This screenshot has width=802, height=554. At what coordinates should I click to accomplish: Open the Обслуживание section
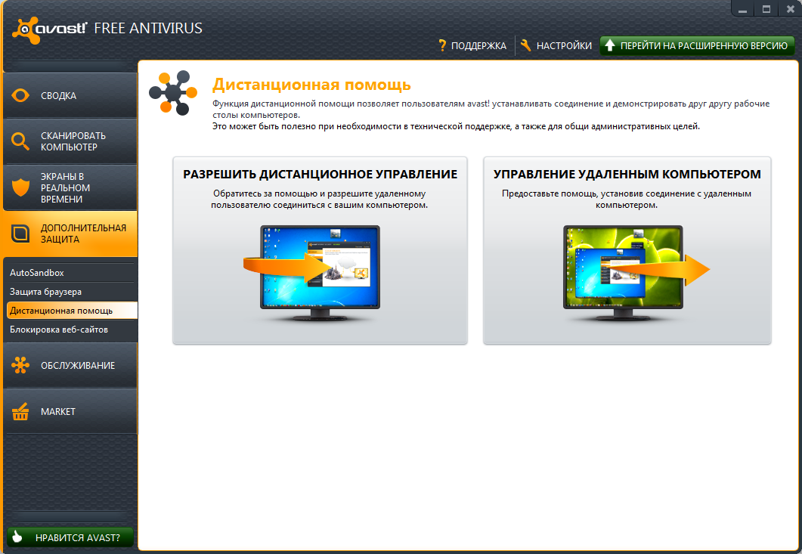coord(70,365)
